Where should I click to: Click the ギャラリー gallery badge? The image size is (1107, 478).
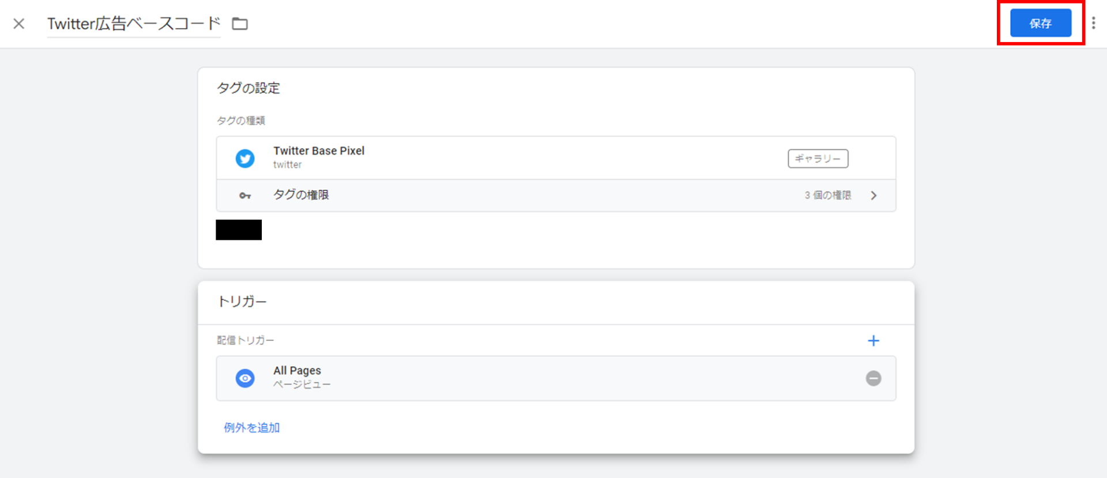tap(818, 159)
